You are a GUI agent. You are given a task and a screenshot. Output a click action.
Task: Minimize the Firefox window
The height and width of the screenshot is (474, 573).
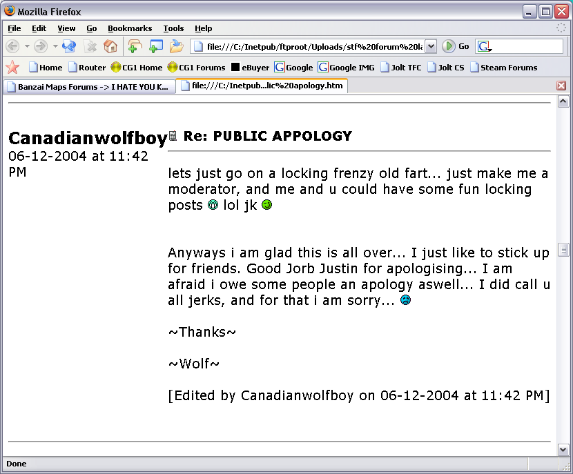pyautogui.click(x=529, y=12)
